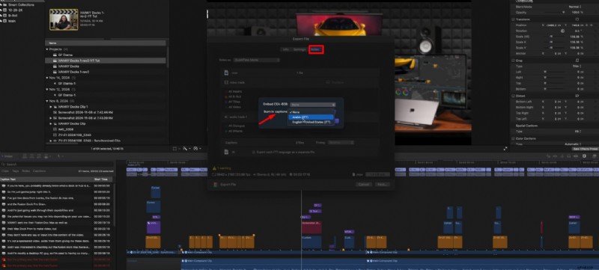
Task: Click the warning triangle icon in Export File
Action: (215, 168)
